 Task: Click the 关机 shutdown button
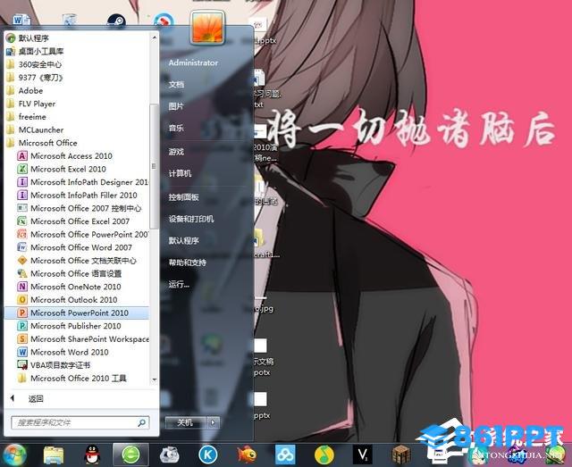186,422
